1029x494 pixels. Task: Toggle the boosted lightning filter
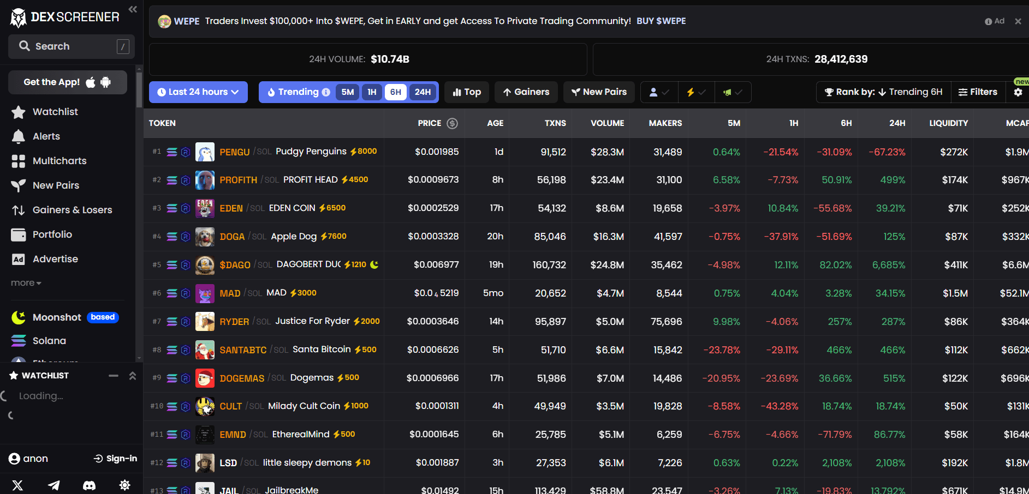click(697, 92)
